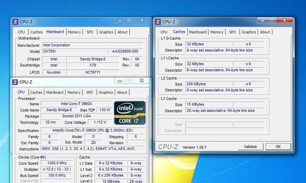The width and height of the screenshot is (306, 183).
Task: Click the X79 southbridge value
Action: [x=93, y=65]
